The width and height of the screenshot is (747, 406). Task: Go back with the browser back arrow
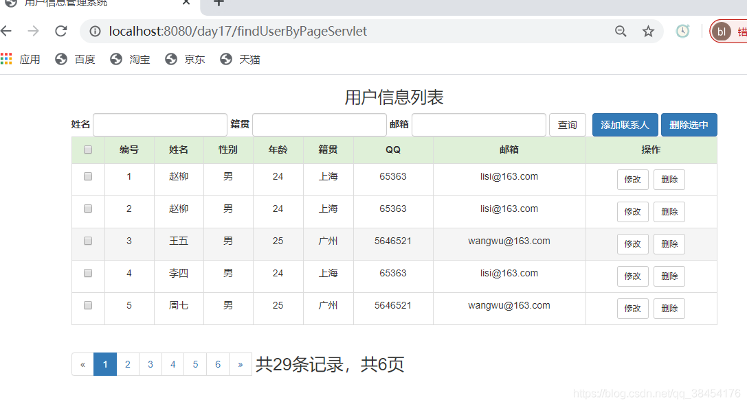(6, 32)
